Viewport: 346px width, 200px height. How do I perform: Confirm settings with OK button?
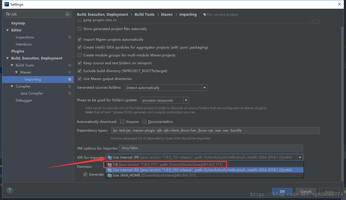pos(282,192)
